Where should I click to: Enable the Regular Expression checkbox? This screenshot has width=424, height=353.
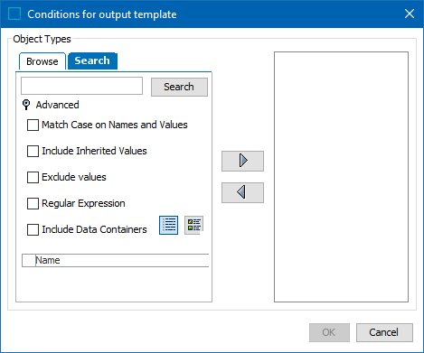click(33, 203)
